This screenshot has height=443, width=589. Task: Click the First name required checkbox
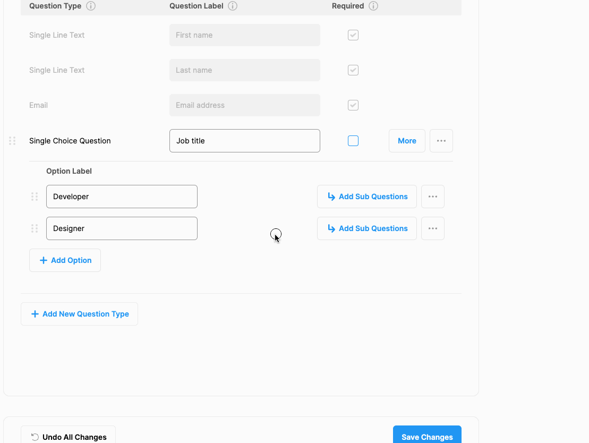(353, 35)
